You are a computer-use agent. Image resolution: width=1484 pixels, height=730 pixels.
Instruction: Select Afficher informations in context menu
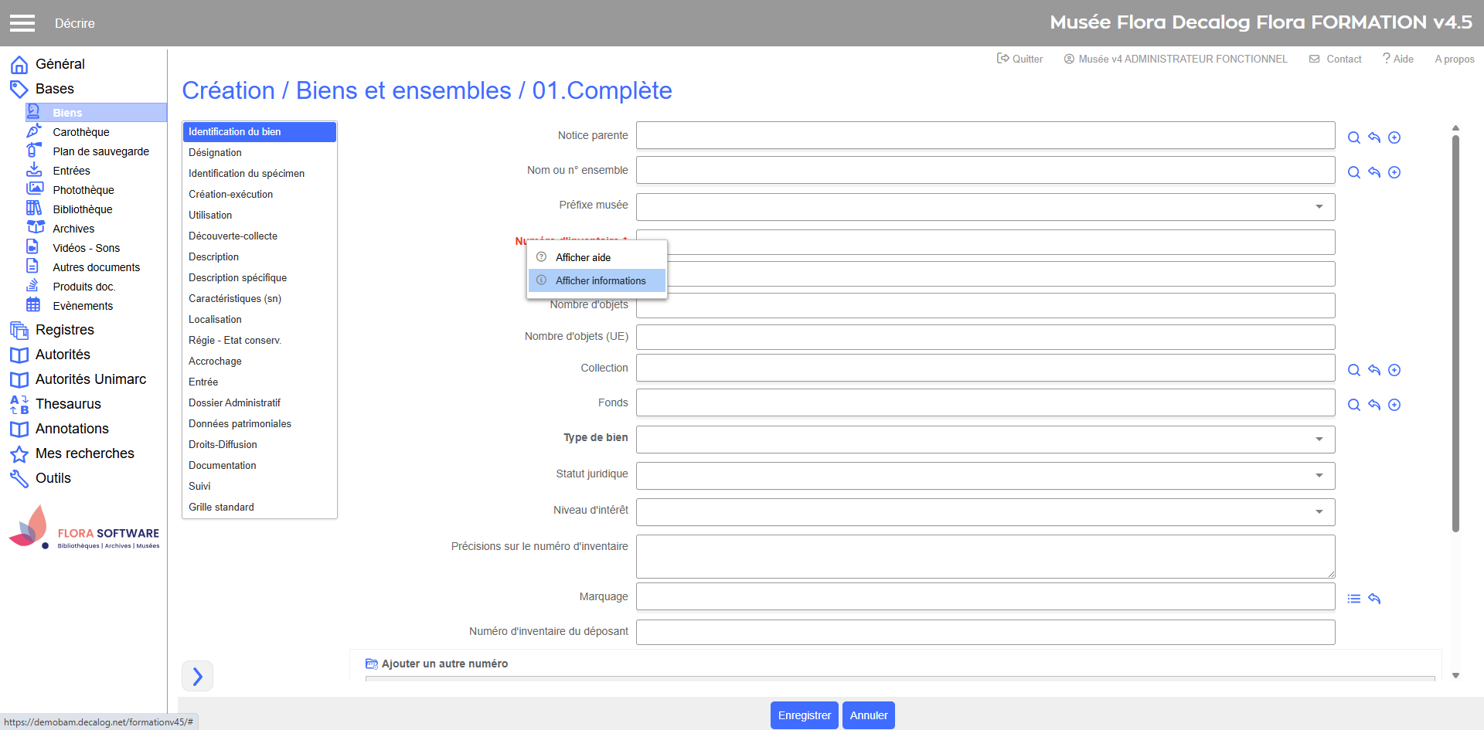coord(600,280)
